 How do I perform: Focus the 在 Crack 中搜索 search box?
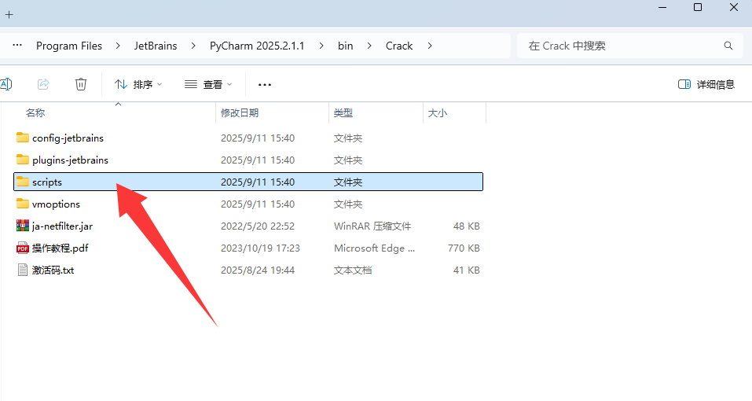pyautogui.click(x=631, y=46)
